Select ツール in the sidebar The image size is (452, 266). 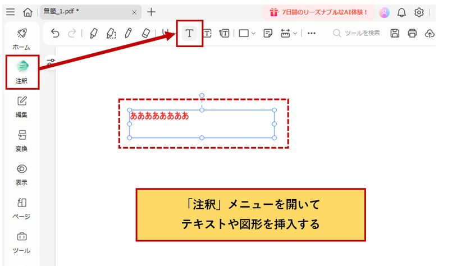22,242
